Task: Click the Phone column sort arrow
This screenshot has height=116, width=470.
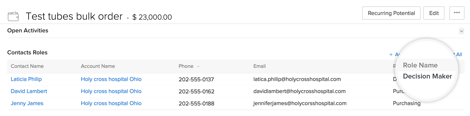Action: coord(198,67)
